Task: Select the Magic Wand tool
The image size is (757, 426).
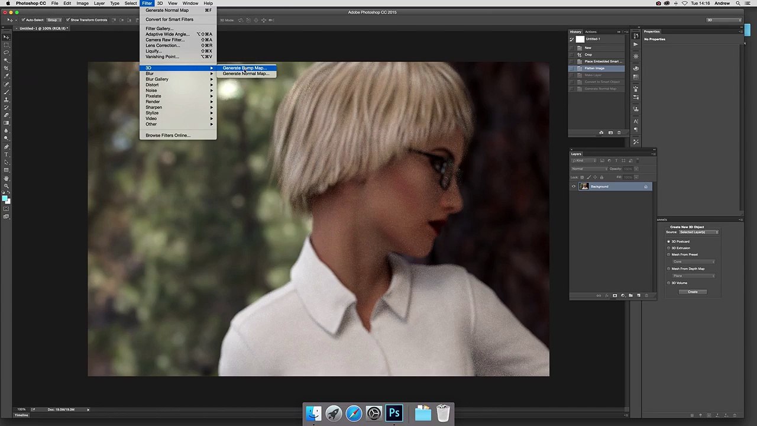Action: (7, 60)
